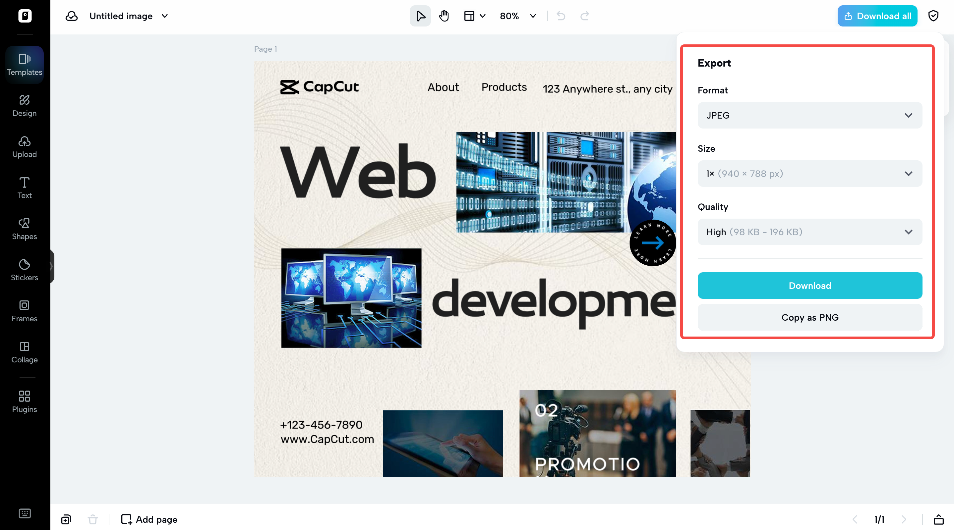Click the shield icon in header
This screenshot has width=954, height=530.
pos(933,16)
